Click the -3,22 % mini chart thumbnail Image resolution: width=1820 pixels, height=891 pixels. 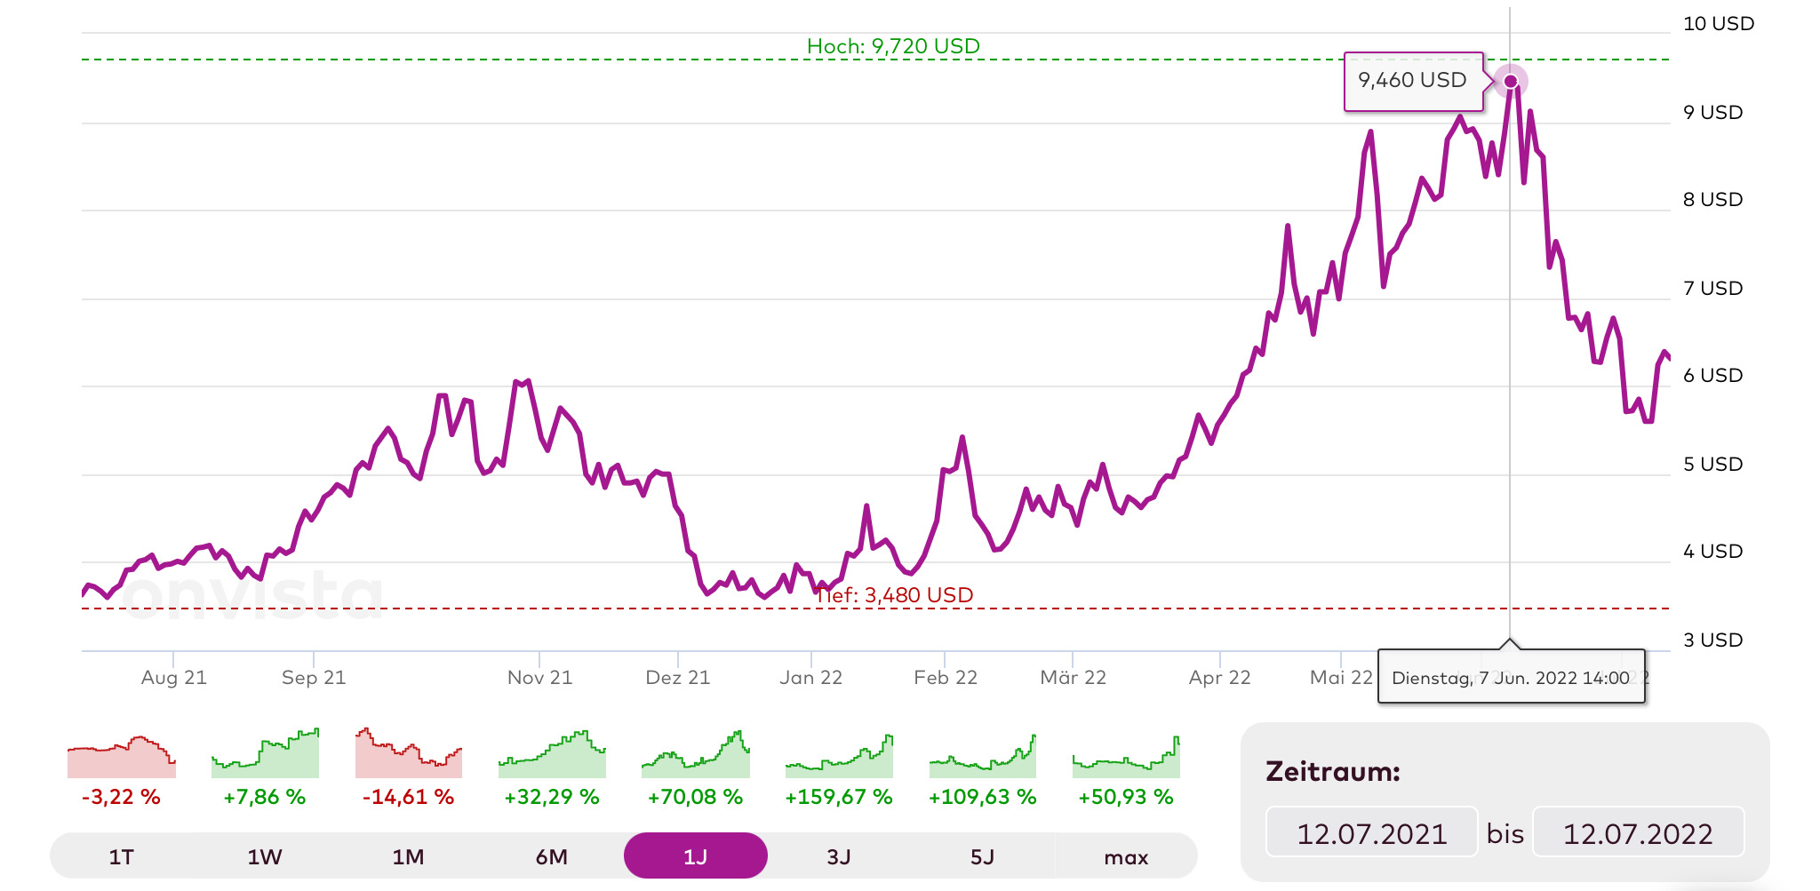coord(122,757)
